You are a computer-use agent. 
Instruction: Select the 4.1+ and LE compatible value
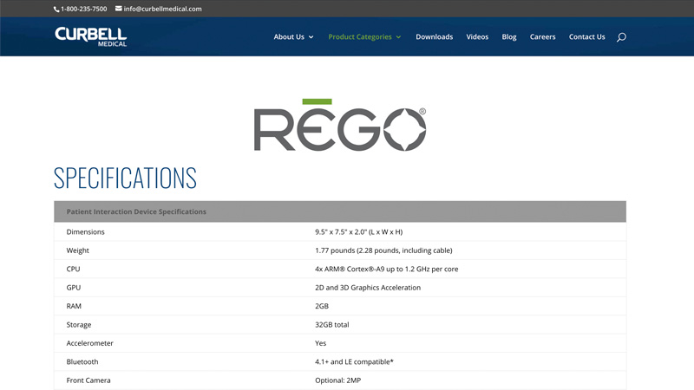354,361
